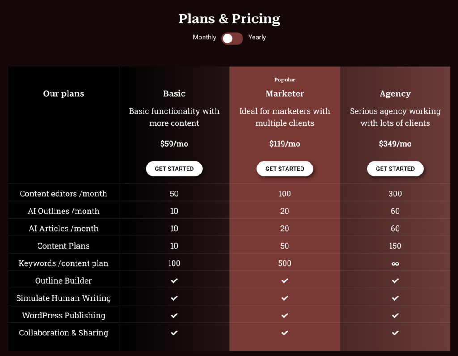This screenshot has height=356, width=458.
Task: Click GET STARTED under the Basic plan
Action: [174, 169]
